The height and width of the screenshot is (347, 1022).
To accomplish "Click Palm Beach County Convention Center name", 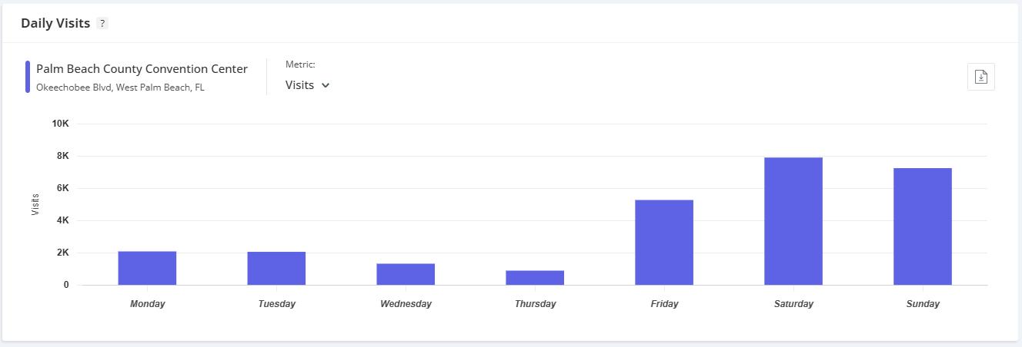I will (142, 69).
